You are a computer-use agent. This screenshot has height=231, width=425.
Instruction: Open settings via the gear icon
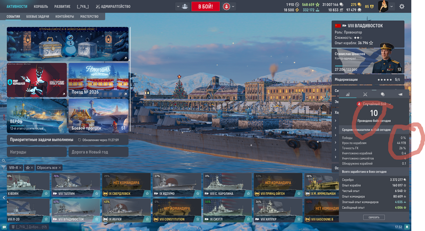pos(402,7)
